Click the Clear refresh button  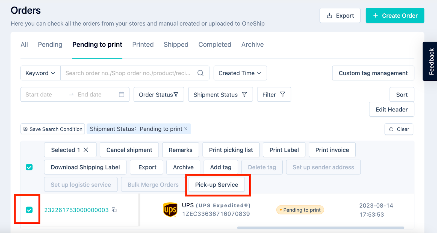tap(399, 129)
